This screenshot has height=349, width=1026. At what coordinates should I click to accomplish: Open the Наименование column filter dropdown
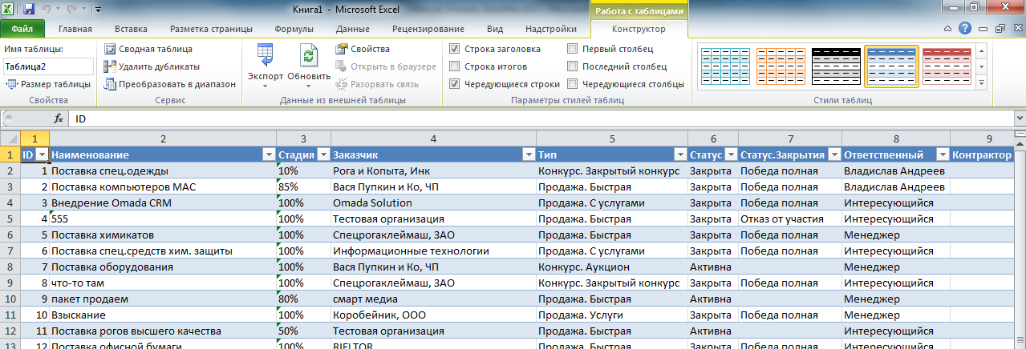pos(268,154)
